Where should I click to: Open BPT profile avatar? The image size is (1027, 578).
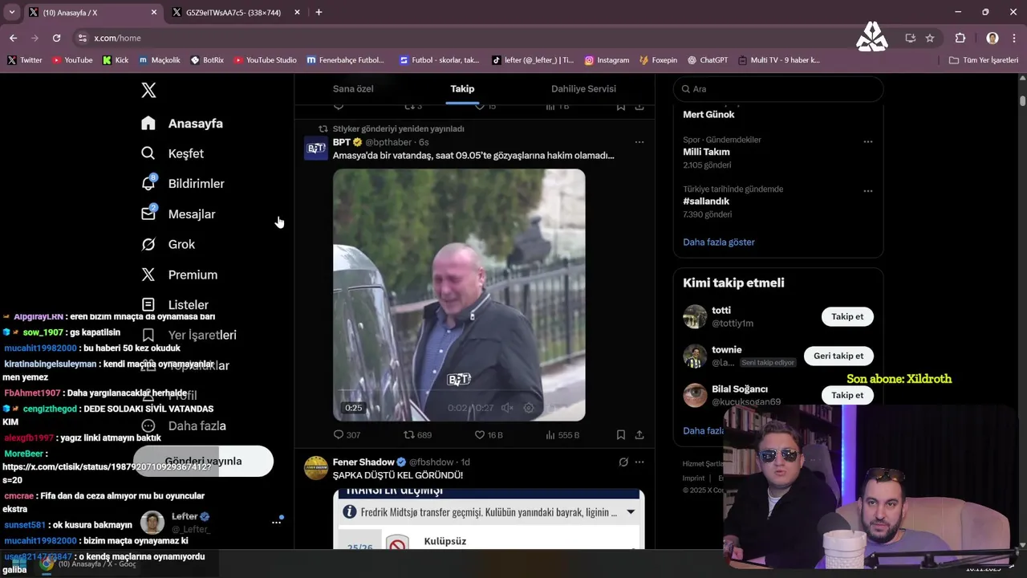click(316, 149)
